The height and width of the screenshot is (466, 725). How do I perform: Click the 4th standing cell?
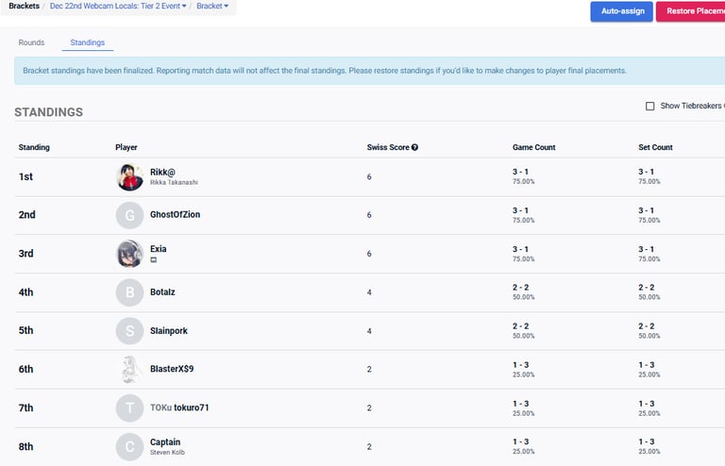25,292
